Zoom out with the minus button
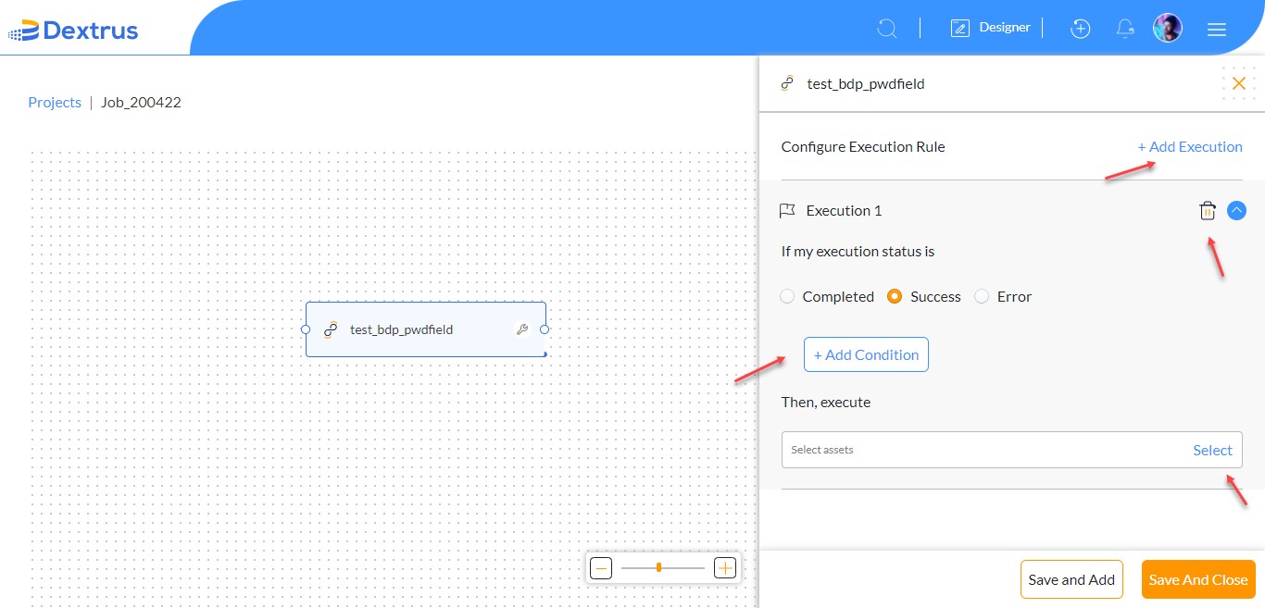 tap(601, 567)
